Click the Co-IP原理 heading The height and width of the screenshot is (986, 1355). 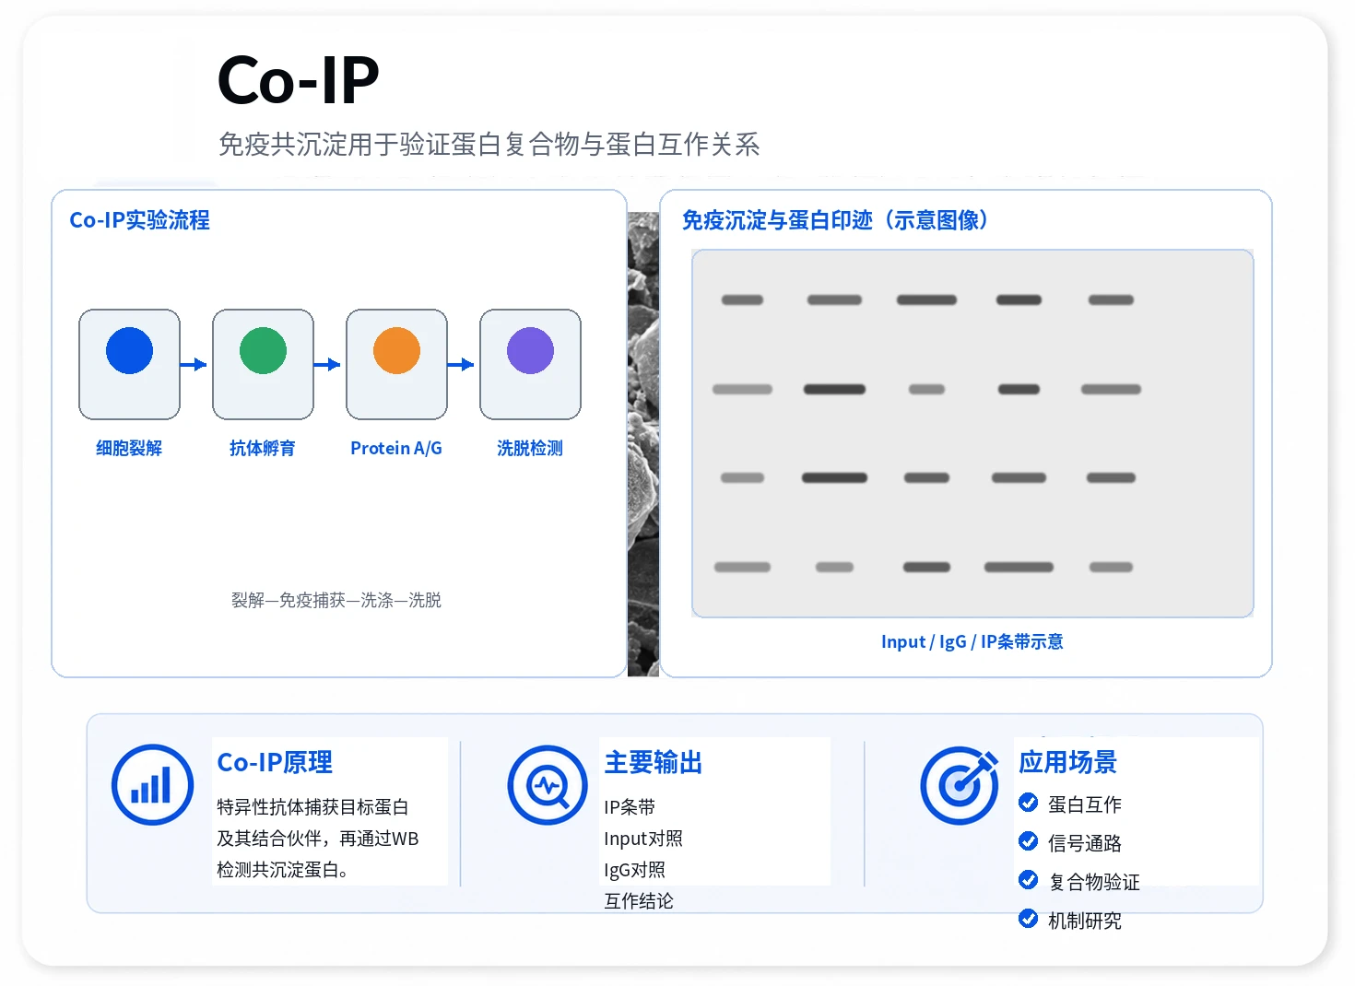[x=275, y=762]
